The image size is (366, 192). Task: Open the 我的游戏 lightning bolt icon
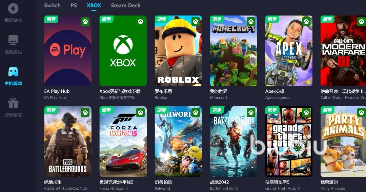click(13, 8)
